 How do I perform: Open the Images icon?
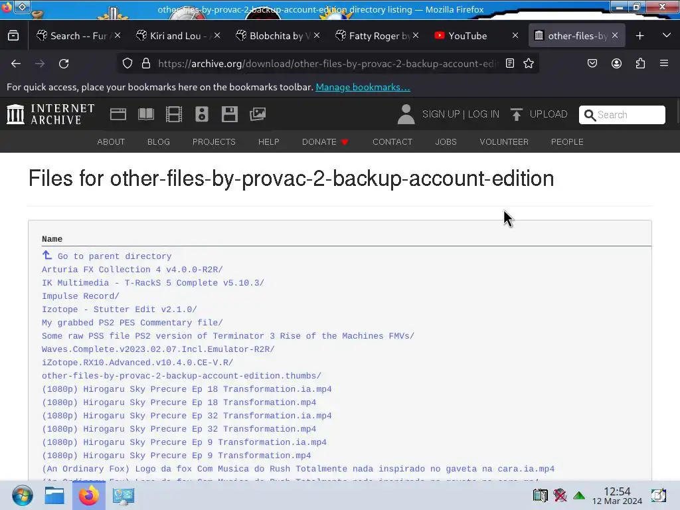coord(258,114)
